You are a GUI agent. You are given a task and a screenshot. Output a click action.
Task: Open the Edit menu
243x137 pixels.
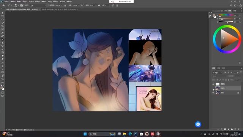click(13, 2)
